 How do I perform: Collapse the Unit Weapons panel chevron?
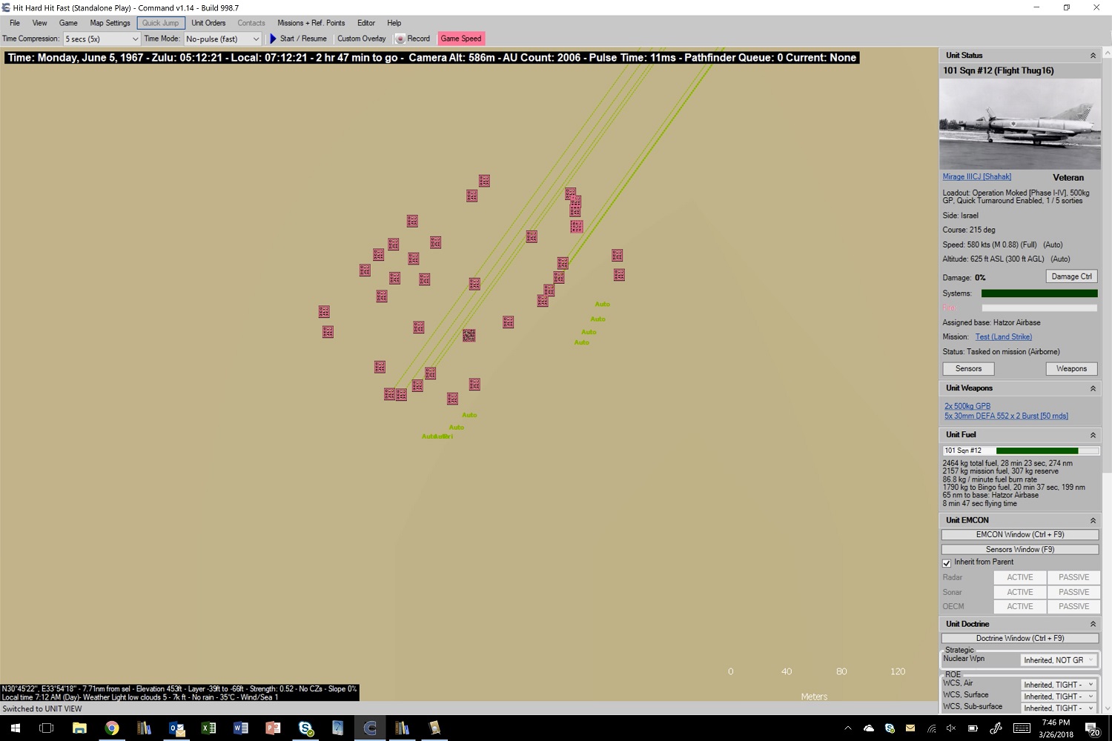point(1092,388)
